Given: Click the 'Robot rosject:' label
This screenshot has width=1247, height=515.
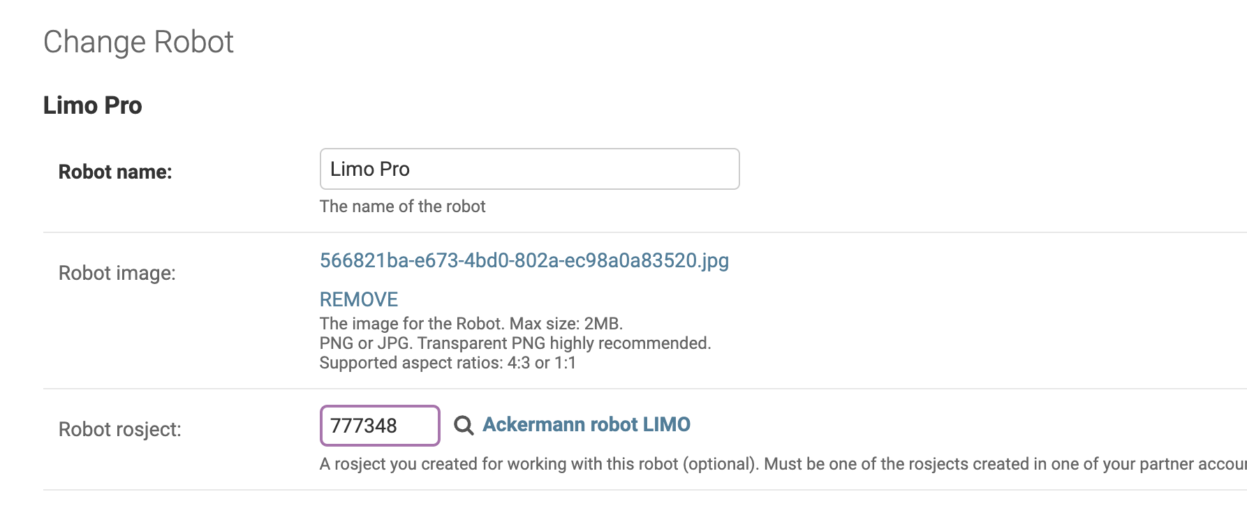Looking at the screenshot, I should (x=120, y=429).
